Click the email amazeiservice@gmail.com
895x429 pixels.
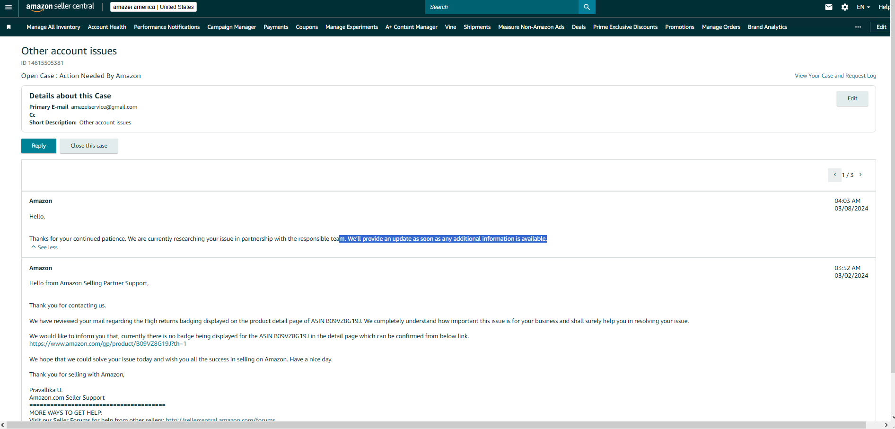[x=104, y=107]
